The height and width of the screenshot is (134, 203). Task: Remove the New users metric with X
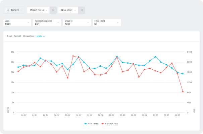click(81, 10)
